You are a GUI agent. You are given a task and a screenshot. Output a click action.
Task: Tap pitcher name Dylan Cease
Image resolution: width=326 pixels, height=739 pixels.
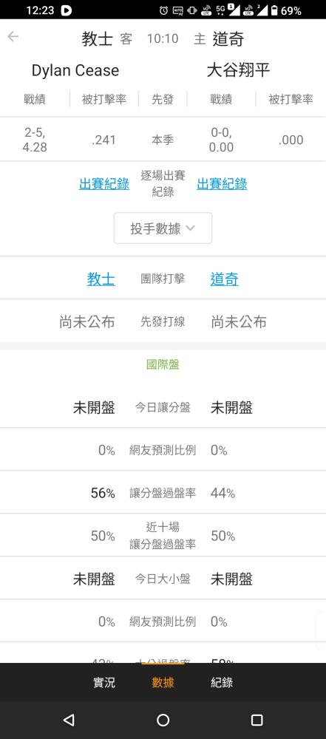pos(75,71)
